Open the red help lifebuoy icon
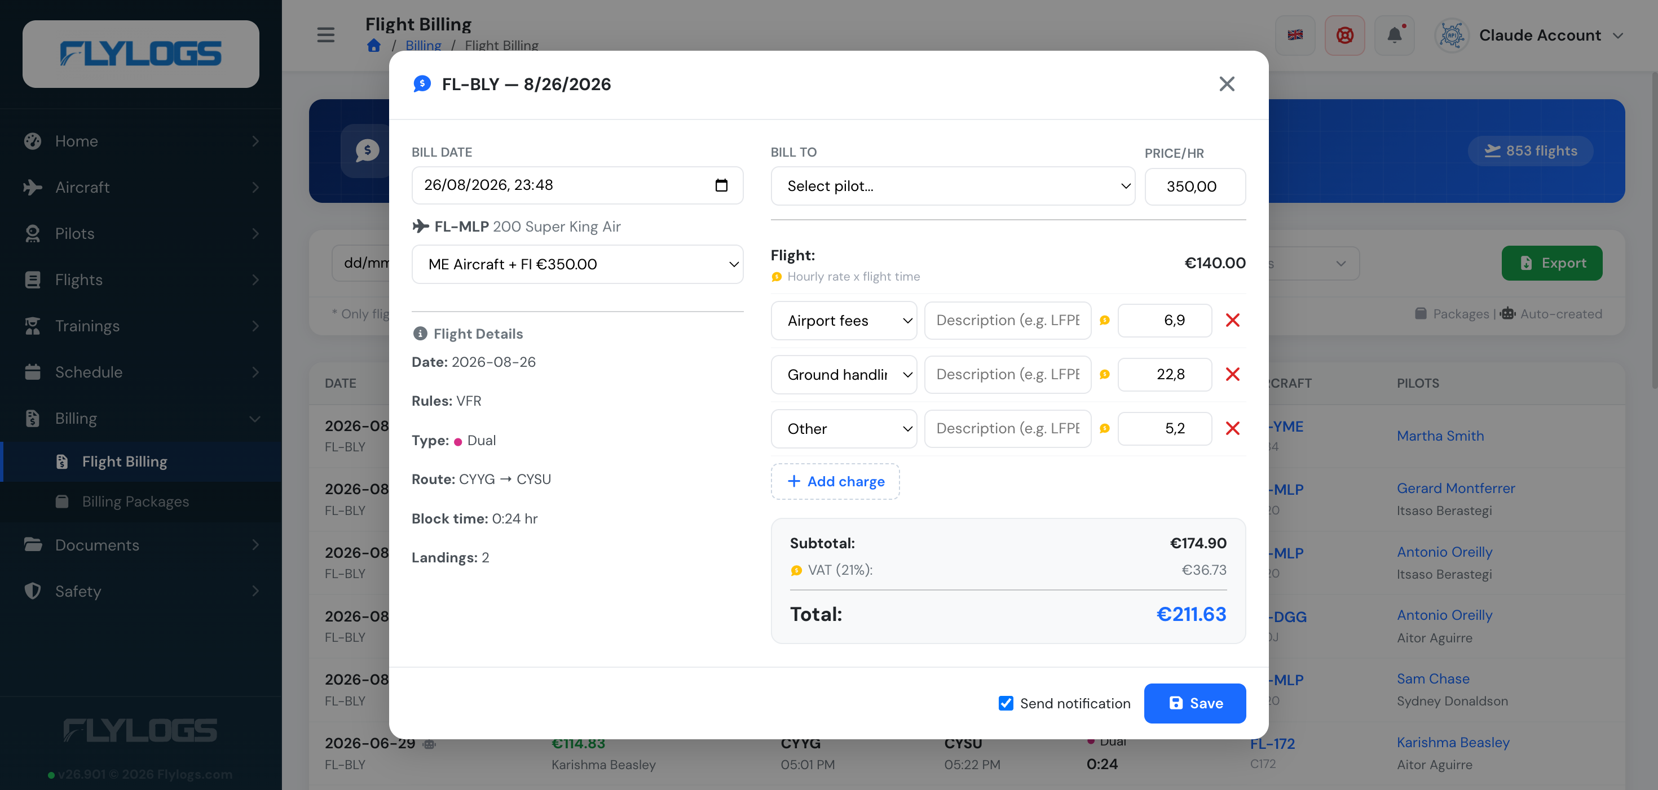The height and width of the screenshot is (790, 1658). coord(1344,35)
